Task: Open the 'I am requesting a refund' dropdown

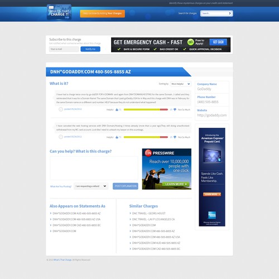Action: point(91,186)
